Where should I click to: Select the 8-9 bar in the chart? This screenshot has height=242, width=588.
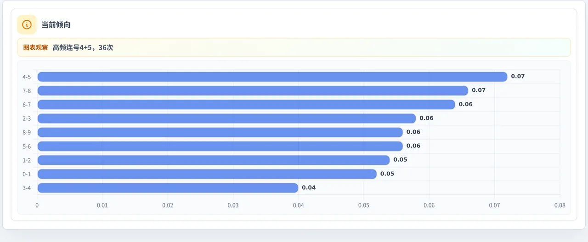coord(220,132)
